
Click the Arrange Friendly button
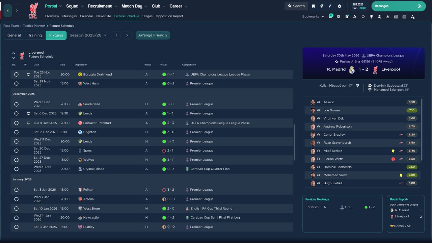click(x=153, y=35)
